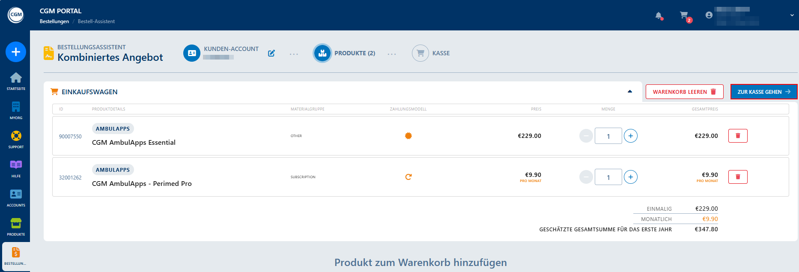Click Zur Kasse gehen button
This screenshot has width=799, height=272.
point(764,92)
